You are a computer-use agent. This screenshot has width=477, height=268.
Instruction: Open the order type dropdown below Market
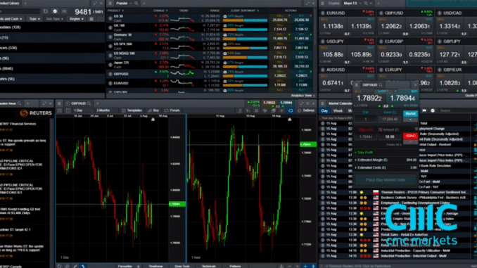pos(410,120)
